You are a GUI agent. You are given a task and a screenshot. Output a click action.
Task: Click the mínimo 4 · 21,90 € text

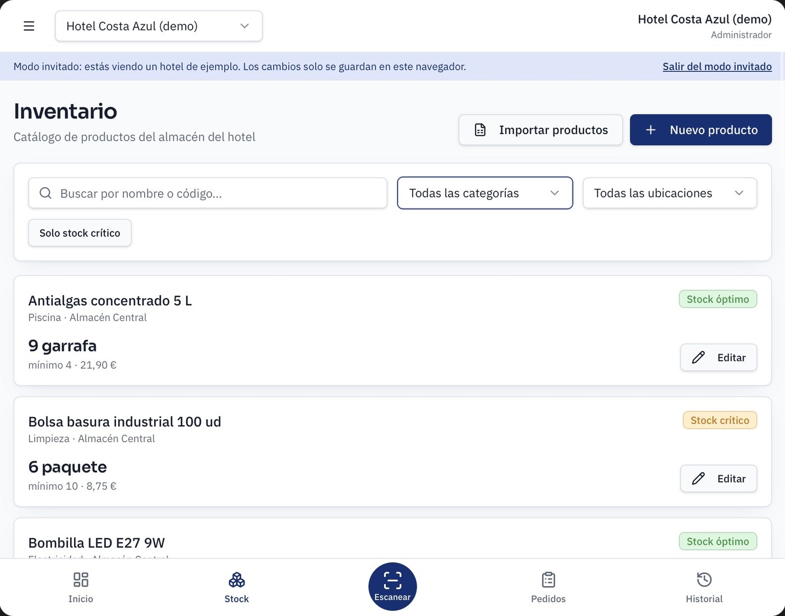(x=72, y=365)
